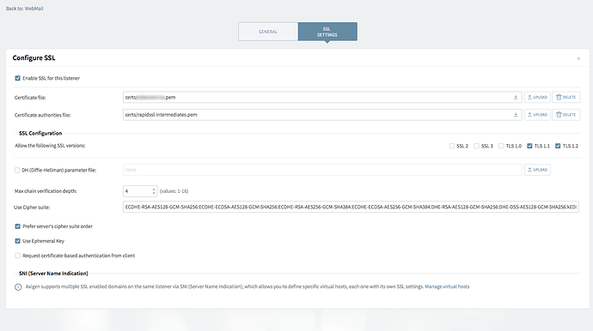Switch to the General tab
593x331 pixels.
[268, 32]
